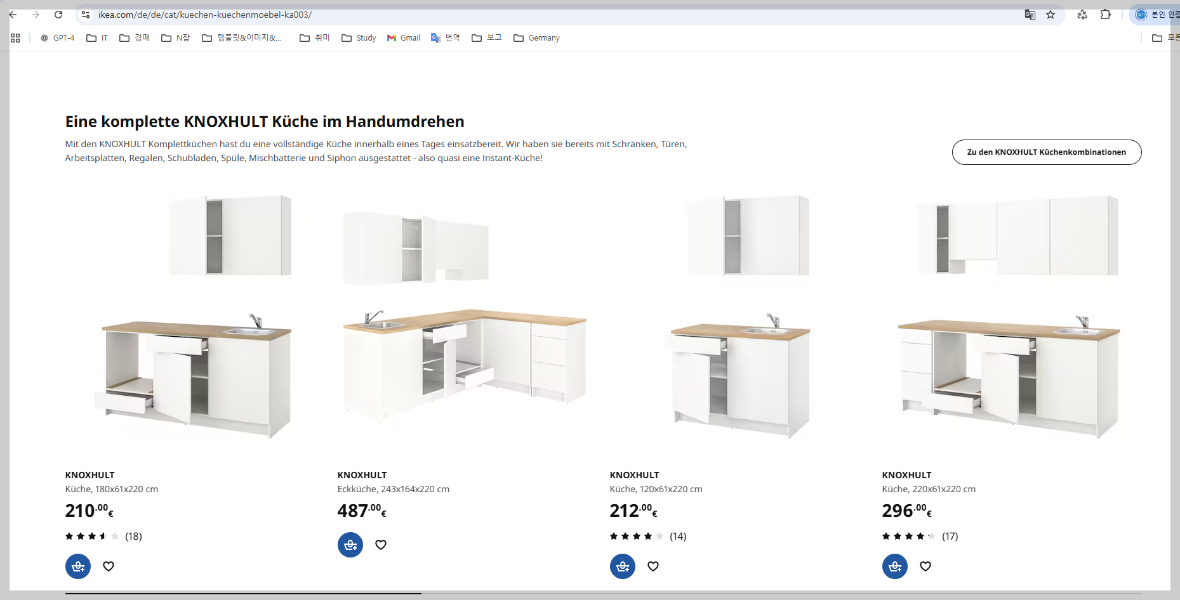This screenshot has width=1180, height=600.
Task: Open the 경매 bookmark folder
Action: tap(135, 38)
